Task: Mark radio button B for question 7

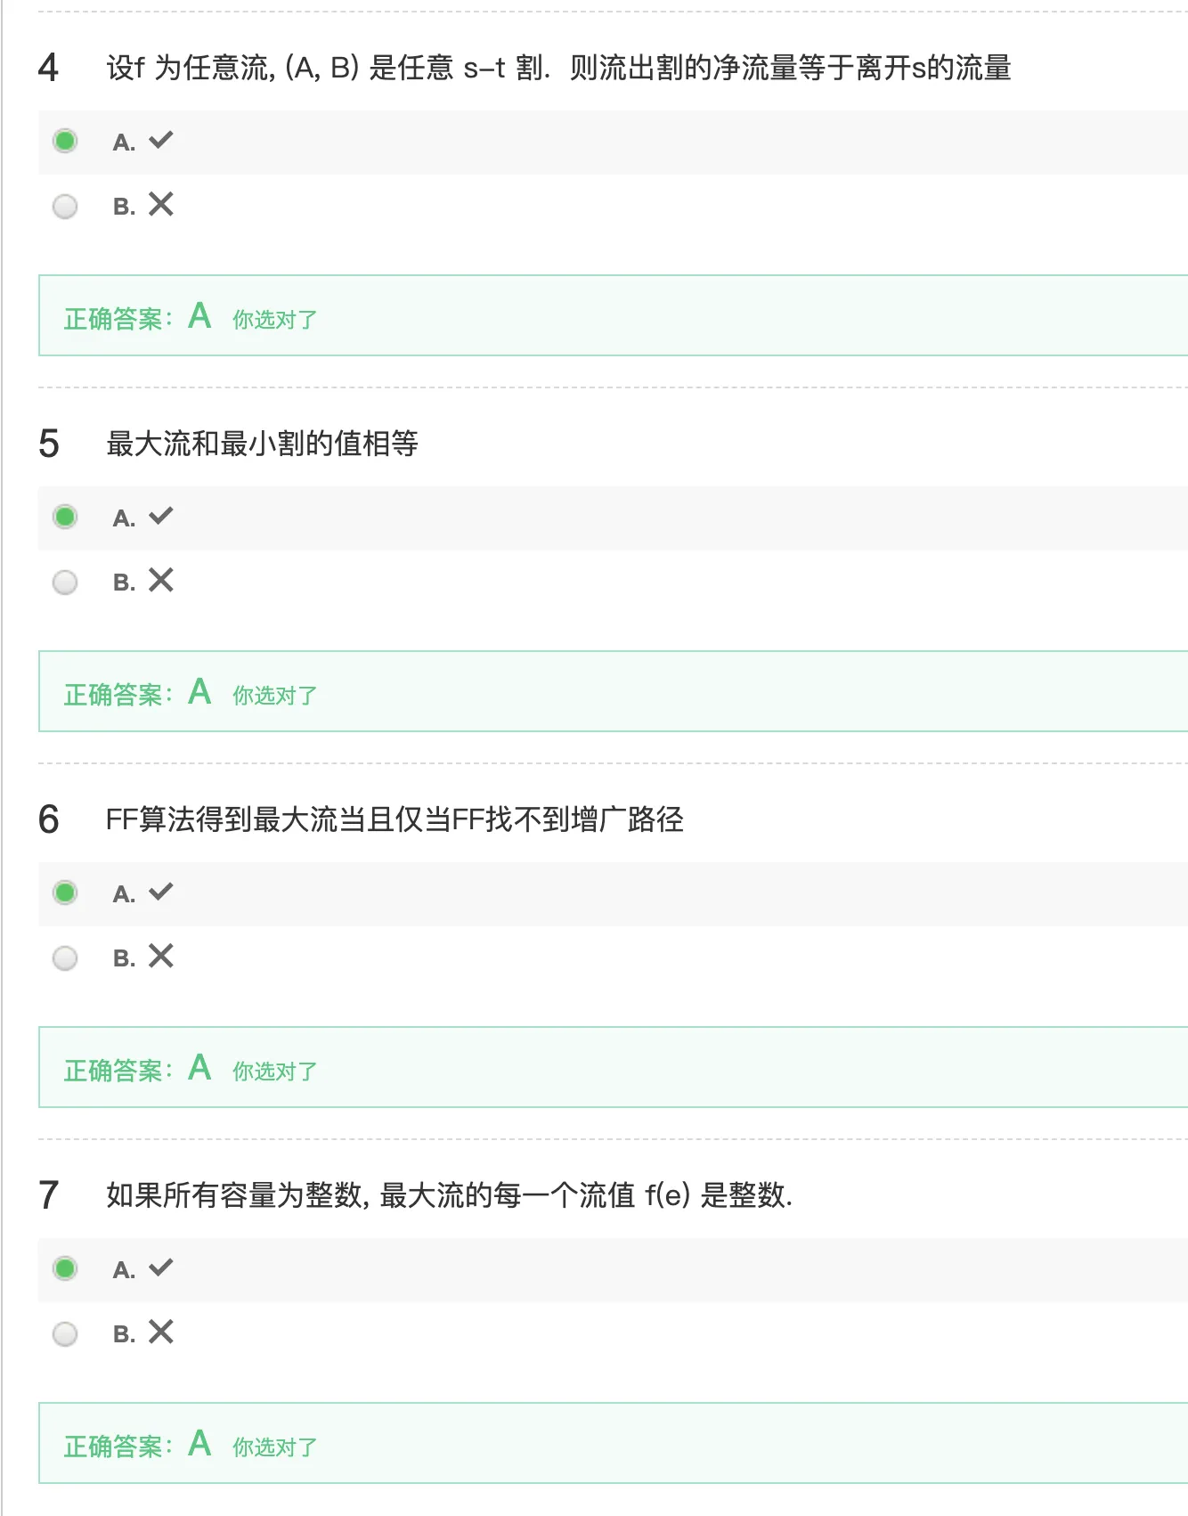Action: click(x=65, y=1334)
